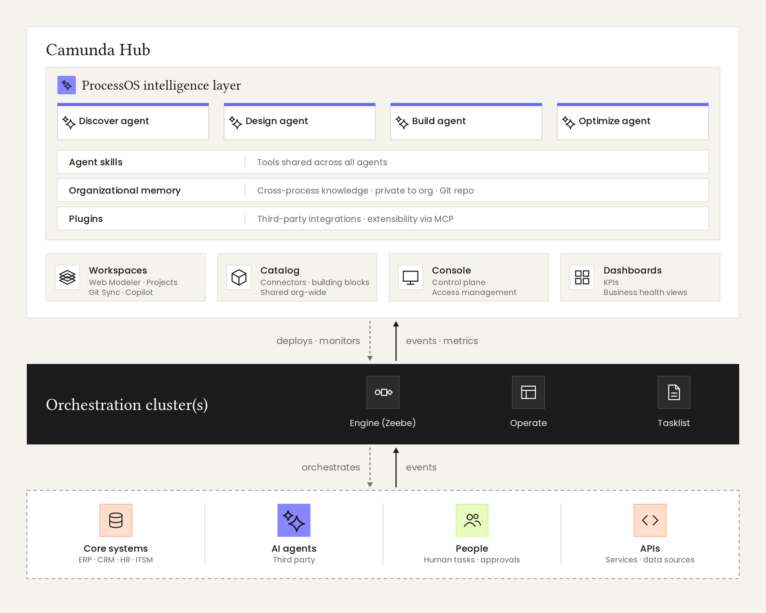
Task: Click the Camunda Hub title
Action: [x=98, y=50]
